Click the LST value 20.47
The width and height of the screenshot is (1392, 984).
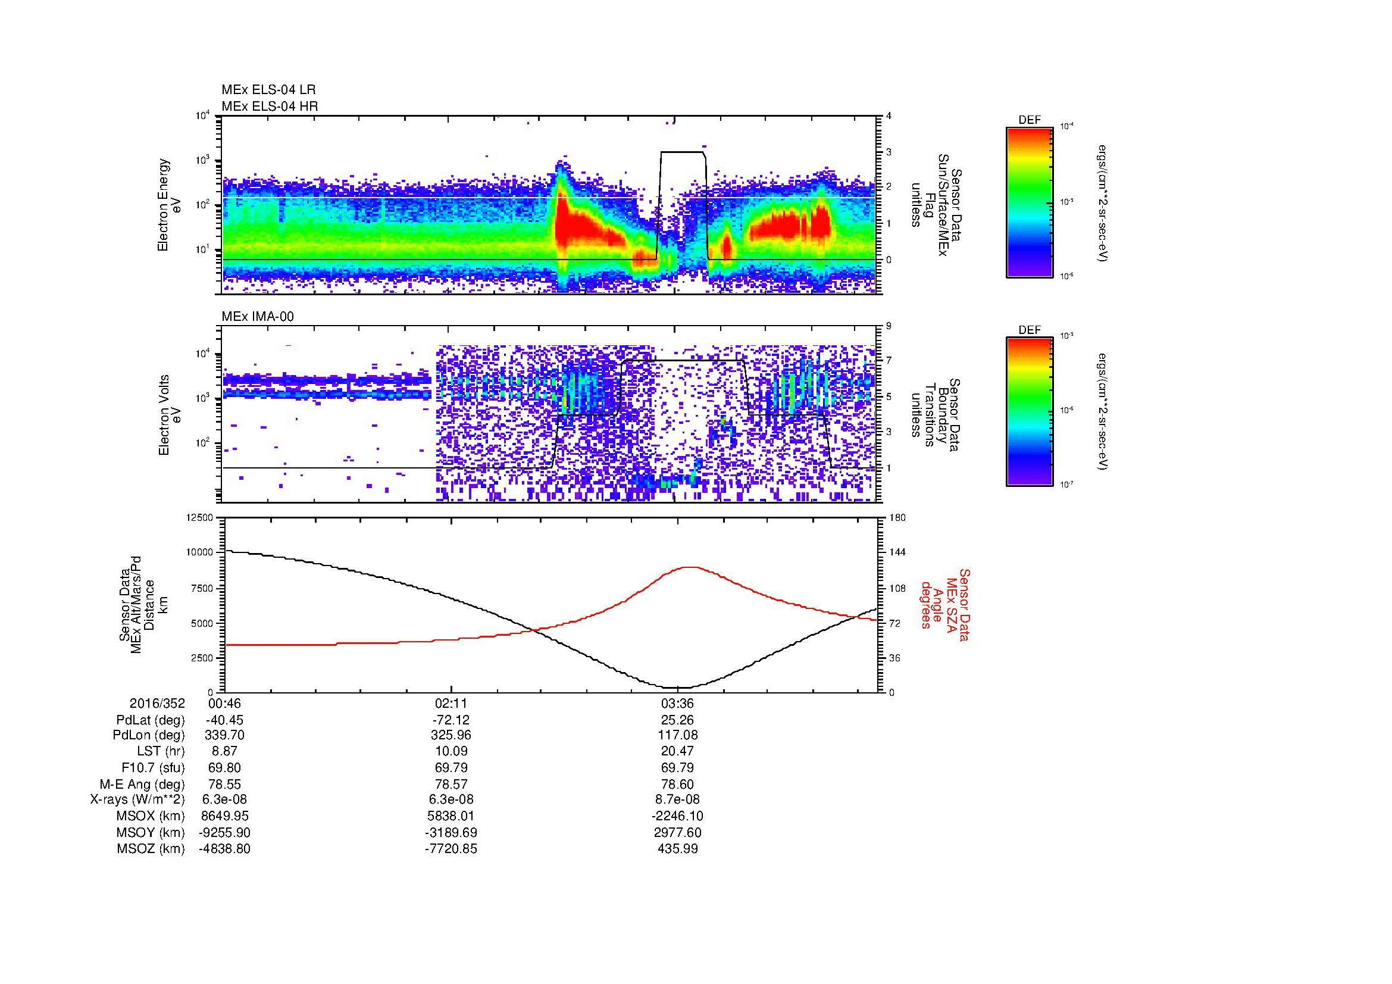[677, 751]
